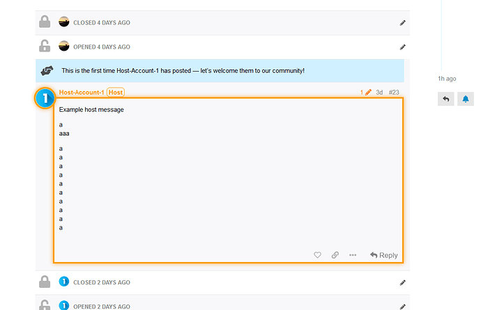Click 'CLOSED 4 DAYS AGO' text
The image size is (481, 310).
pyautogui.click(x=102, y=23)
